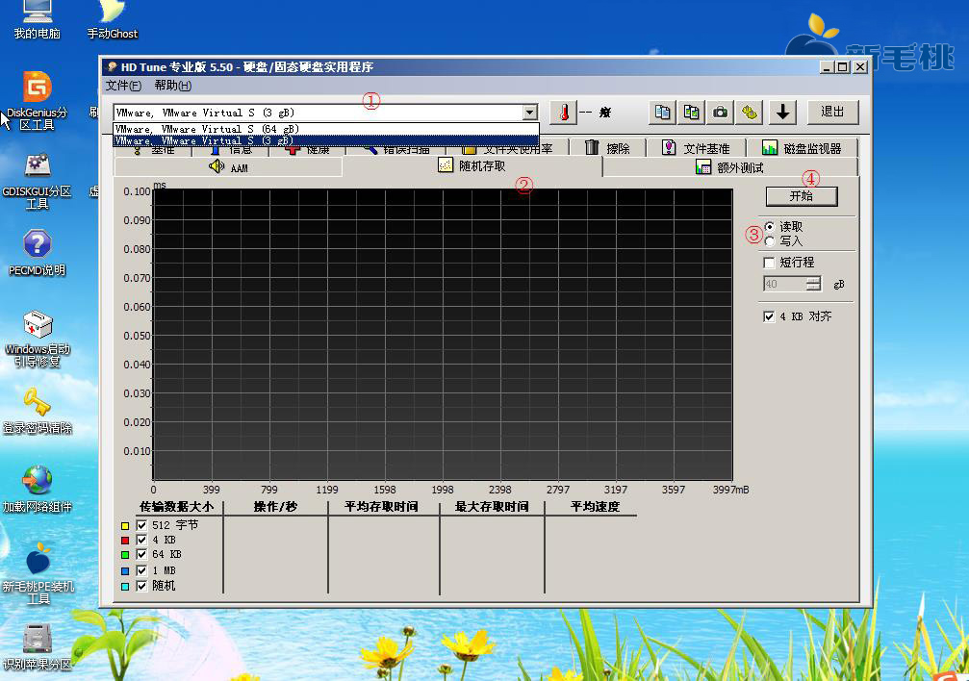Open the 帮助 menu
The image size is (969, 681).
tap(173, 86)
